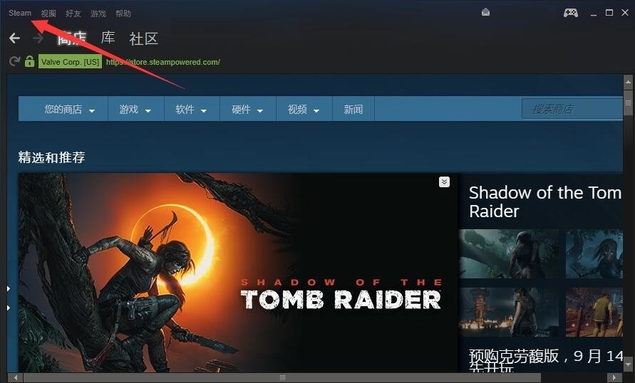Open the inbox envelope notification icon

coord(485,13)
